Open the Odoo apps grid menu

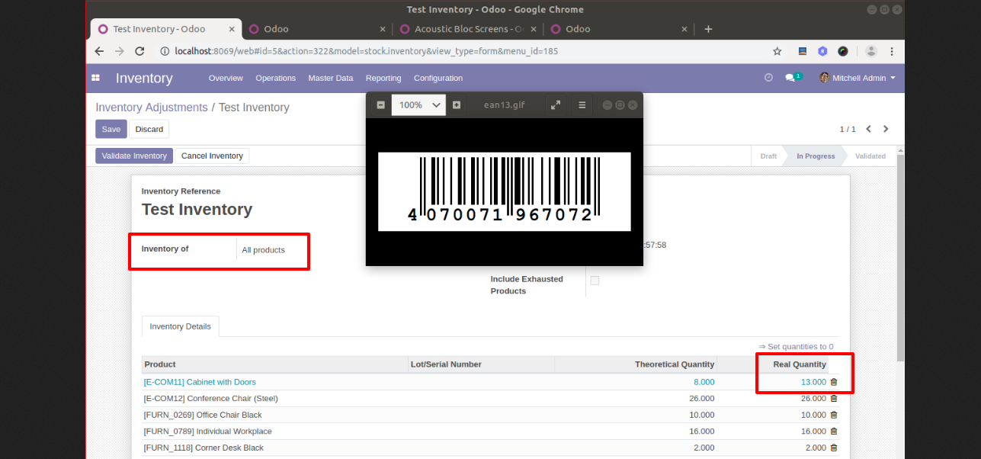[x=96, y=78]
